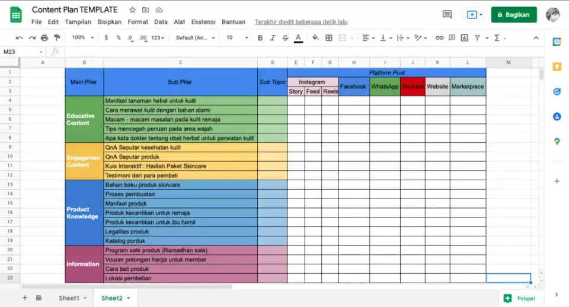Open the zoom level 100% dropdown

(83, 38)
